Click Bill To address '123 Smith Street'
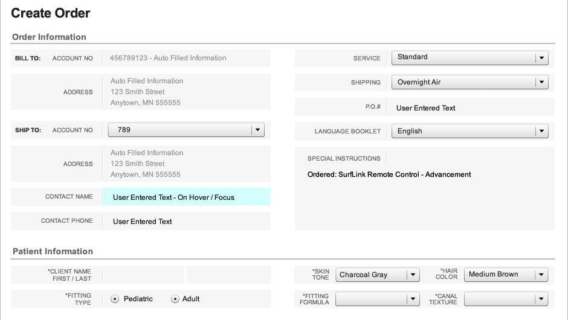Screen dimensions: 568x320 pos(138,92)
